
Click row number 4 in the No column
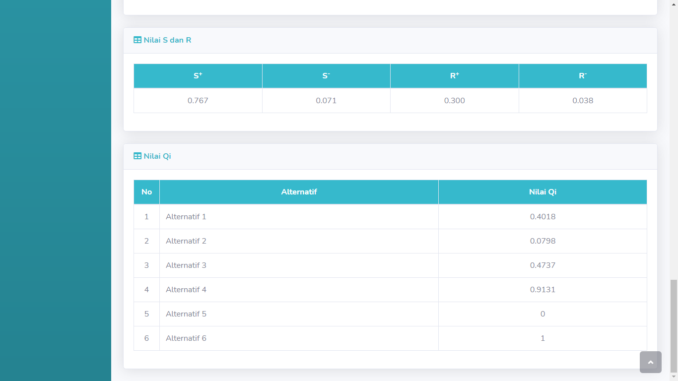pos(146,289)
